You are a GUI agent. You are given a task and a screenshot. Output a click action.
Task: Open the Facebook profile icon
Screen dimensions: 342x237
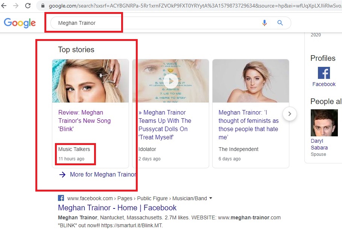[324, 73]
